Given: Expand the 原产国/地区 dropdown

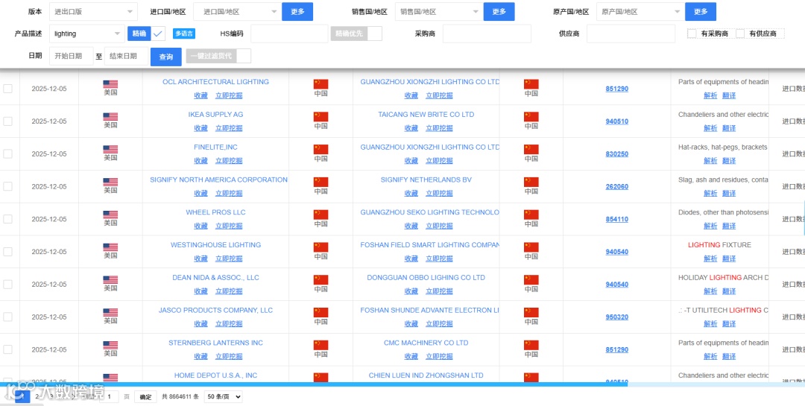Looking at the screenshot, I should [x=640, y=11].
